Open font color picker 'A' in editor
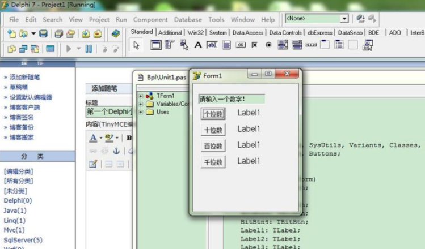 (94, 138)
